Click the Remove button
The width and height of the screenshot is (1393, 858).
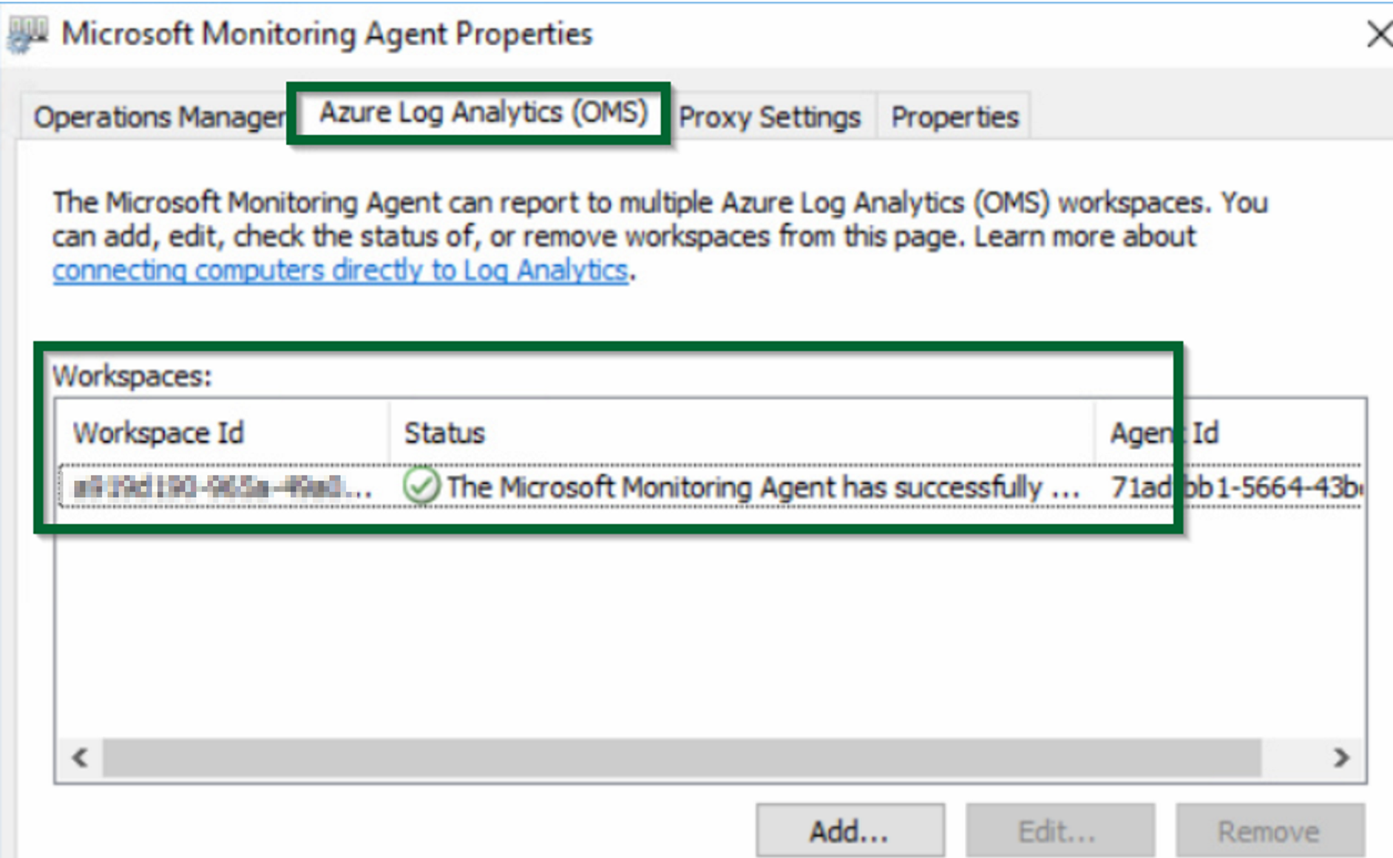click(1270, 831)
